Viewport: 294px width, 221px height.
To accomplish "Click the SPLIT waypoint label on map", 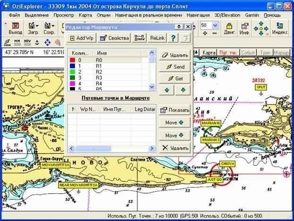I will [x=261, y=87].
